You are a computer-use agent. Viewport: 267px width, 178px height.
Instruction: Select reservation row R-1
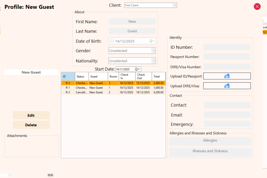[x=113, y=88]
